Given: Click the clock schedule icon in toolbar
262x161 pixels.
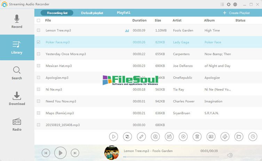Looking at the screenshot, I should click(253, 136).
